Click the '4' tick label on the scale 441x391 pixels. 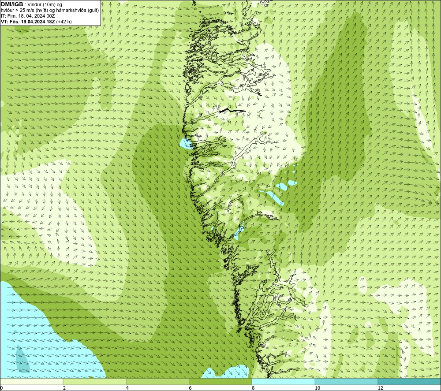pyautogui.click(x=127, y=388)
